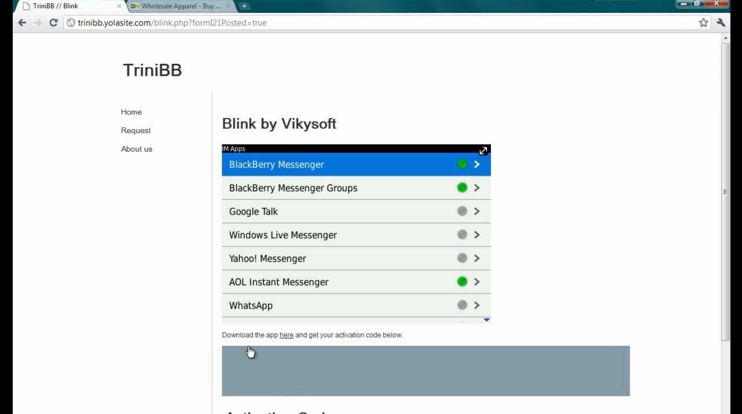Bookmark page with the star icon
Screen dimensions: 742x414
703,23
